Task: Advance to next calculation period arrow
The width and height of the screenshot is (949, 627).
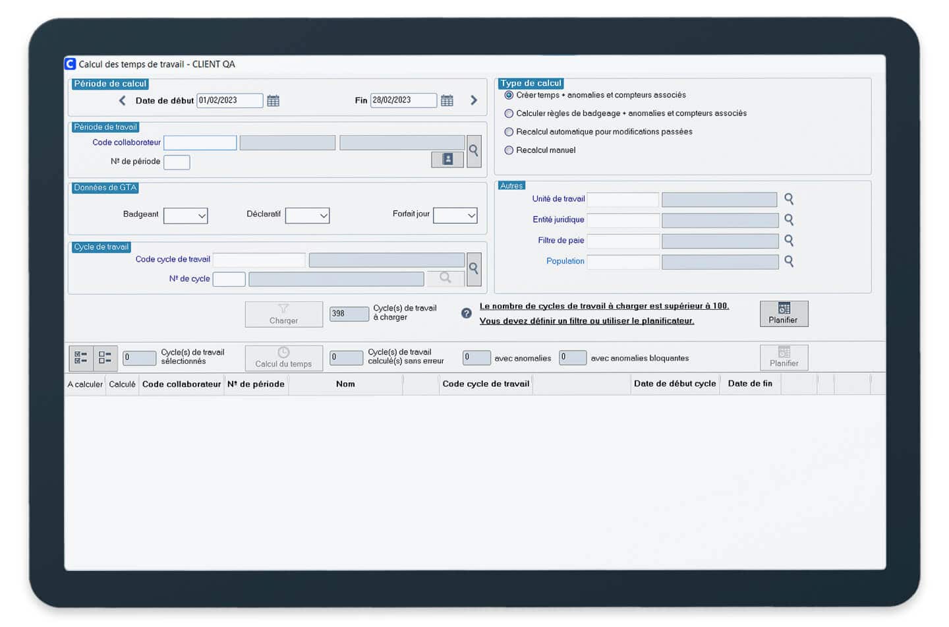Action: pyautogui.click(x=473, y=101)
